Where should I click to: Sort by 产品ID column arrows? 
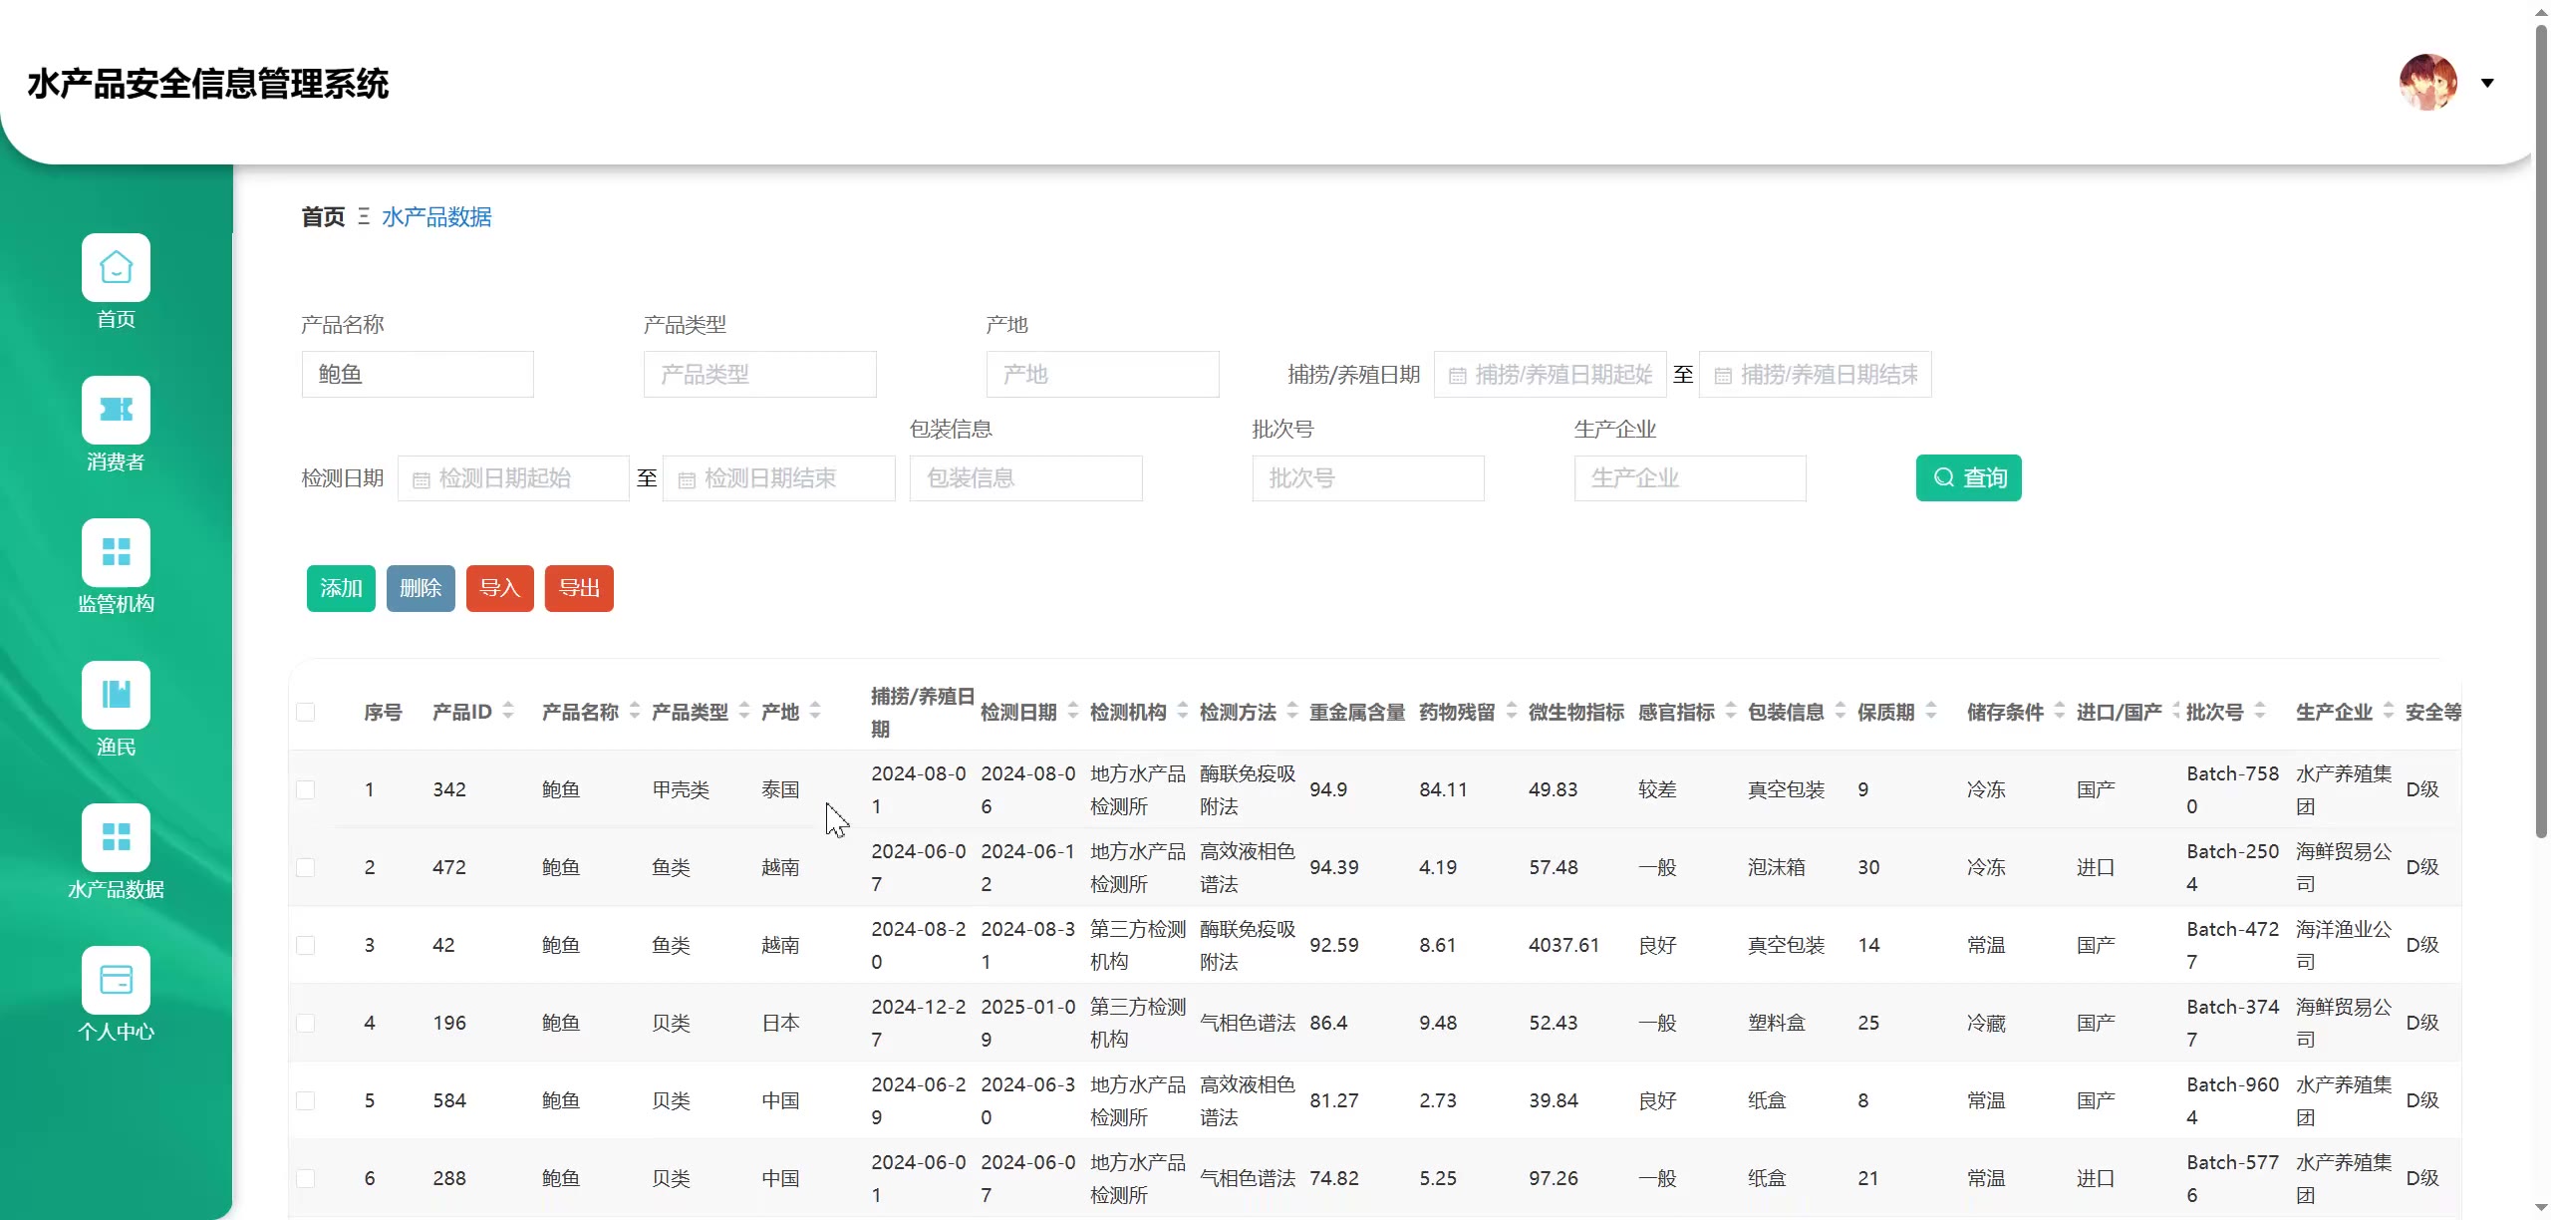point(508,711)
